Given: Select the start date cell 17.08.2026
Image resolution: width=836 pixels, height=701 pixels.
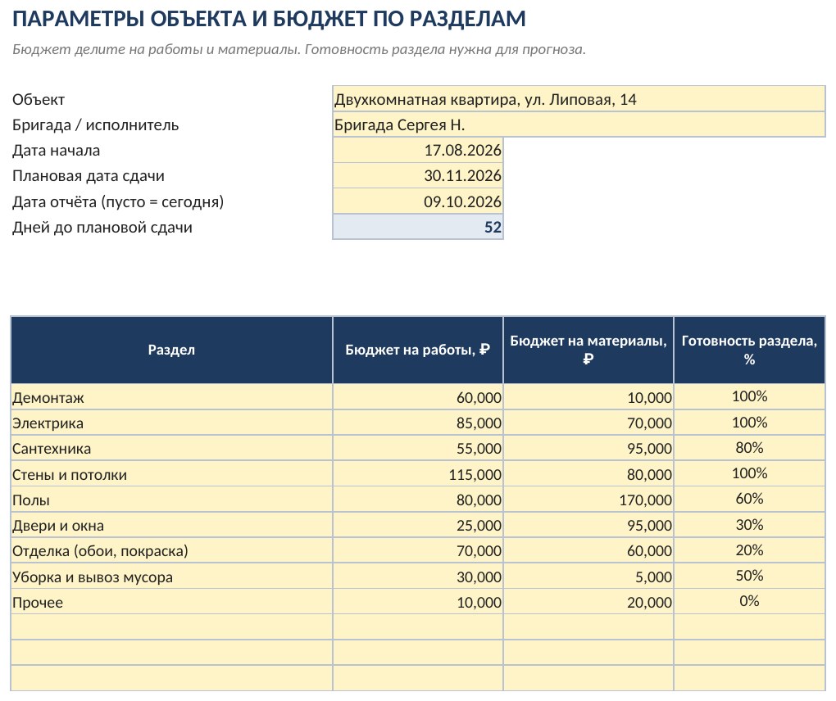Looking at the screenshot, I should tap(417, 150).
